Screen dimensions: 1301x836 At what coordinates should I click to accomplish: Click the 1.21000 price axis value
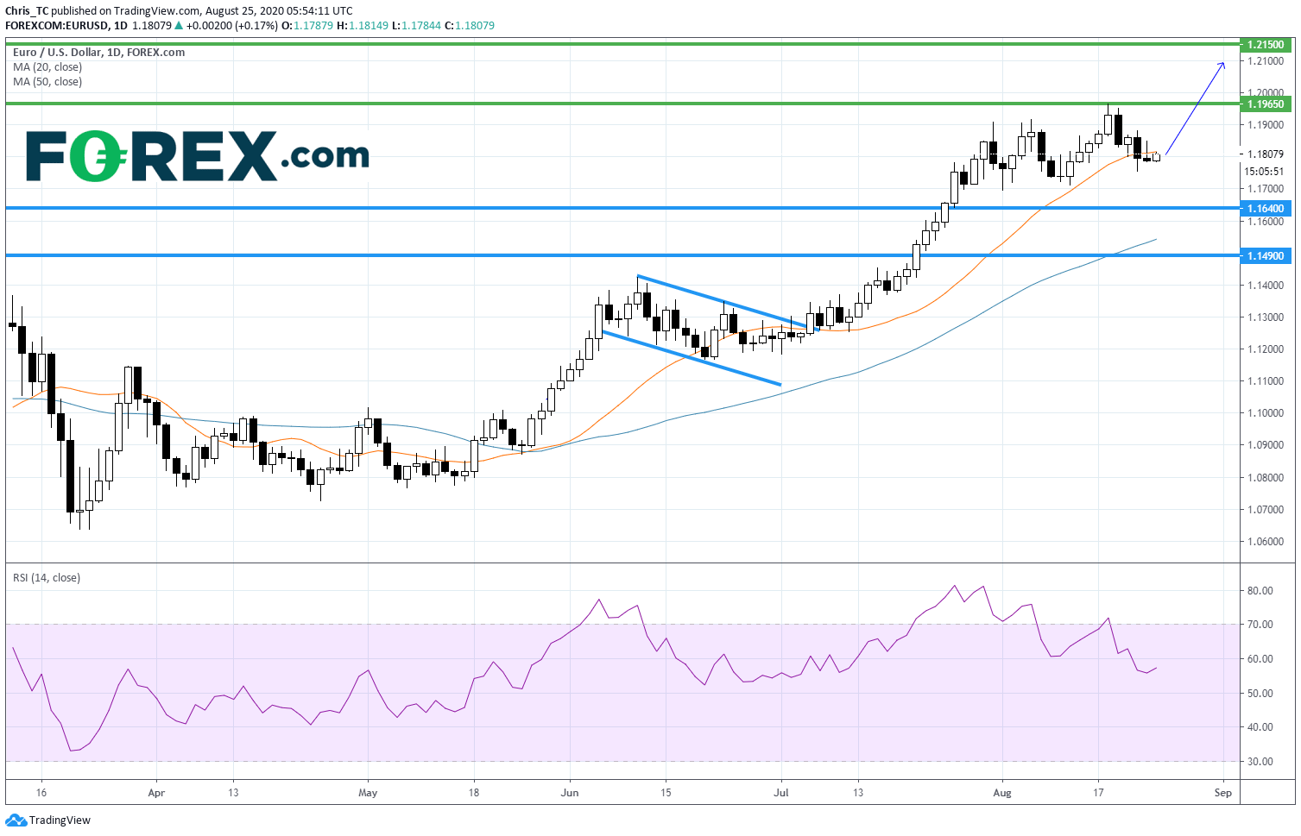pyautogui.click(x=1265, y=61)
